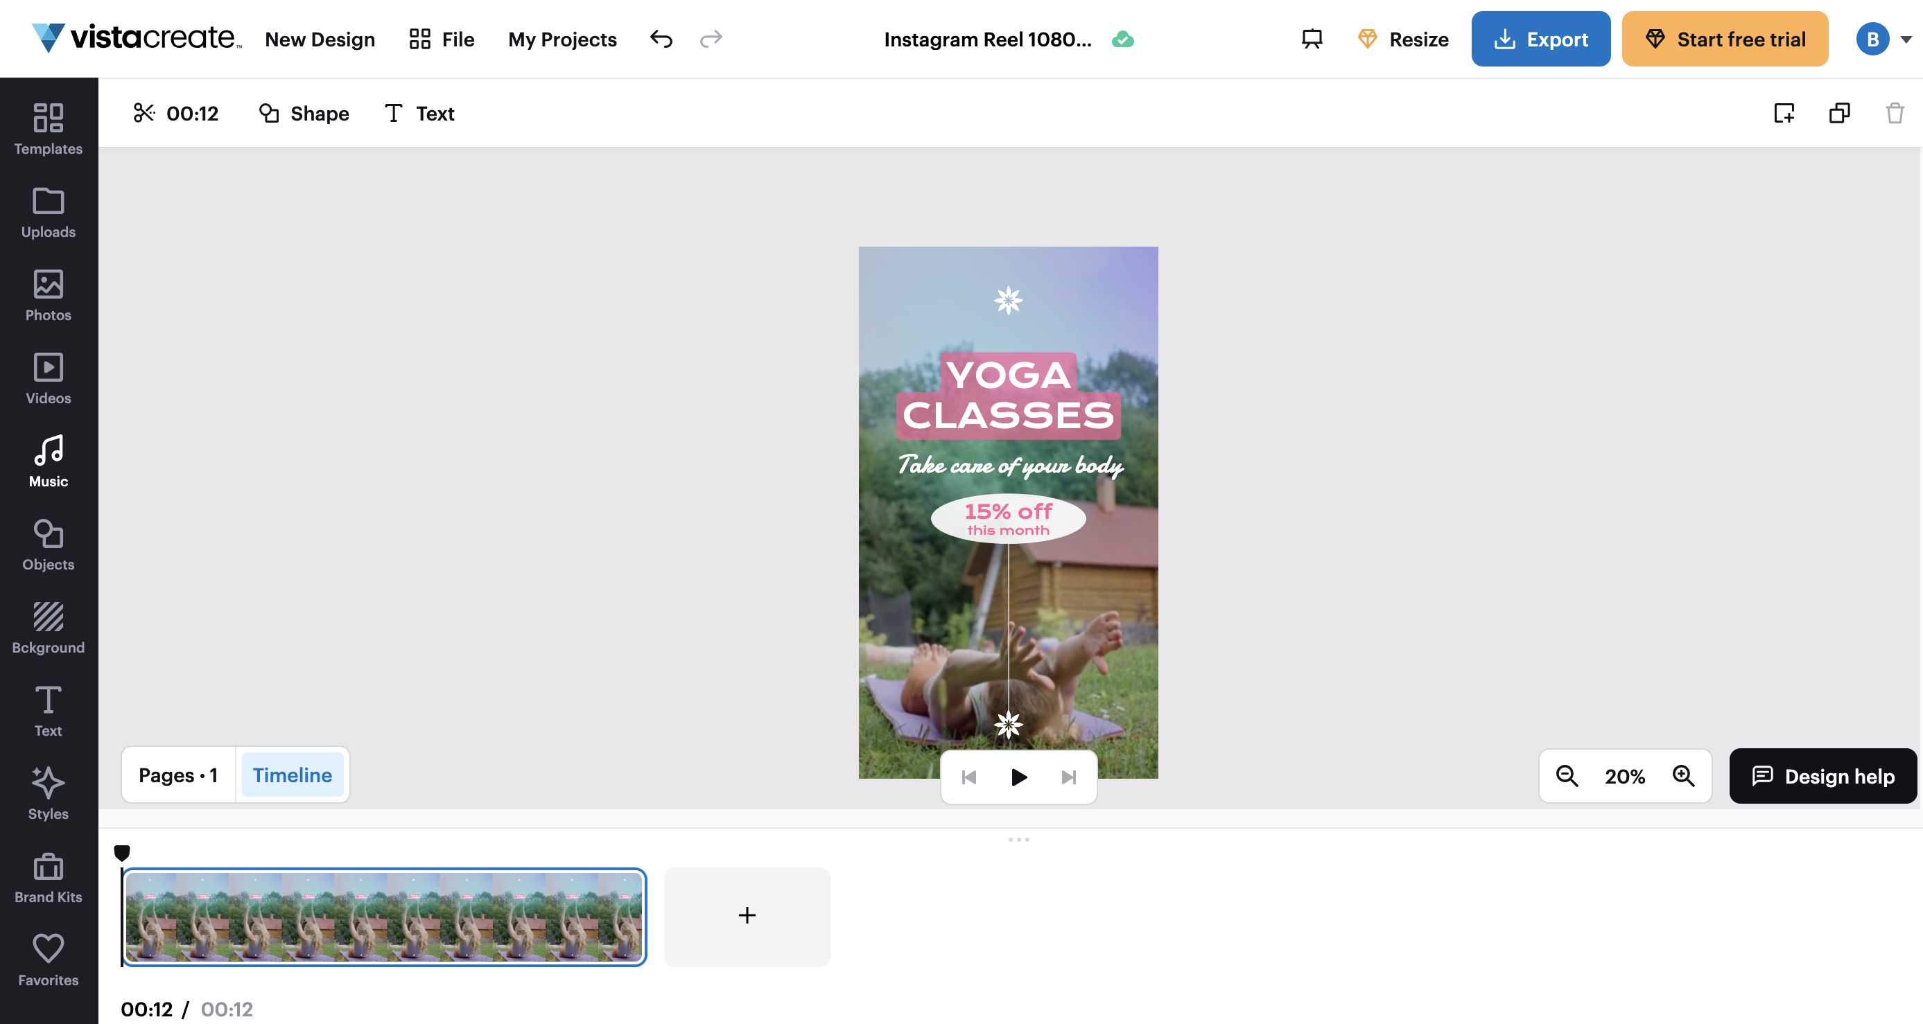Click the add page icon

click(1784, 114)
